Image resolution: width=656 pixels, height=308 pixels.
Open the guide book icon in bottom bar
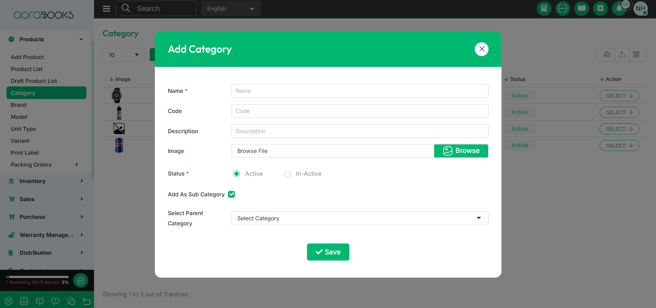point(40,301)
